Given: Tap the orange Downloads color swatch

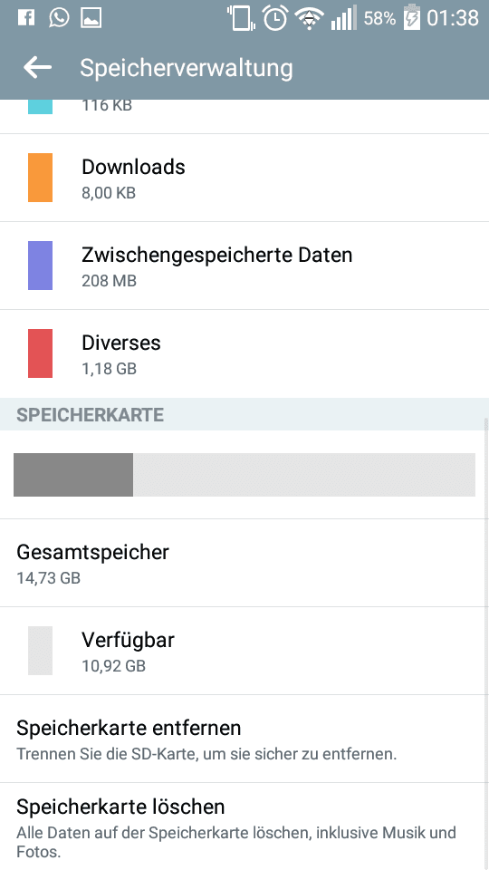Looking at the screenshot, I should [41, 178].
